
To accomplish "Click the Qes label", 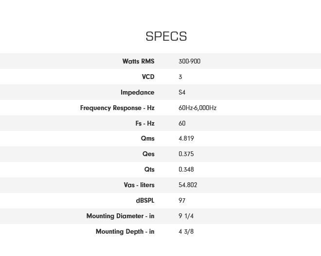I will [x=148, y=154].
